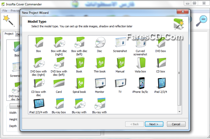Viewport: 210px width, 139px height.
Task: Select DVD box with disc (left) in wizard
Action: tap(59, 67)
